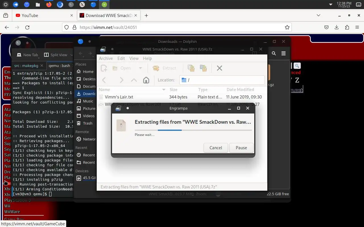This screenshot has width=364, height=227.
Task: Reload the vimm.net page
Action: click(x=27, y=27)
